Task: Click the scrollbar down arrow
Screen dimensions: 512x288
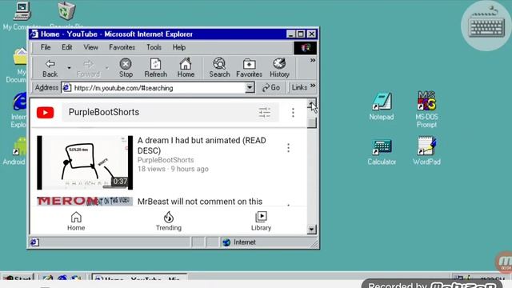Action: (311, 230)
